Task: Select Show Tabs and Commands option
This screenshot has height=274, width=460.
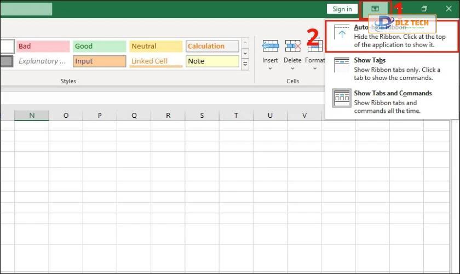Action: click(x=392, y=101)
